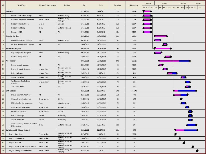Click Resolution Upgrade summary bar in Gantt chart
Screen dimensions: 206x154
163,48
